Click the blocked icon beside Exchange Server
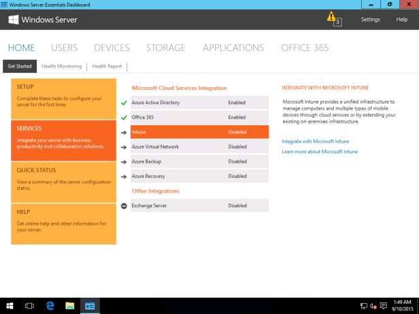 coord(124,206)
